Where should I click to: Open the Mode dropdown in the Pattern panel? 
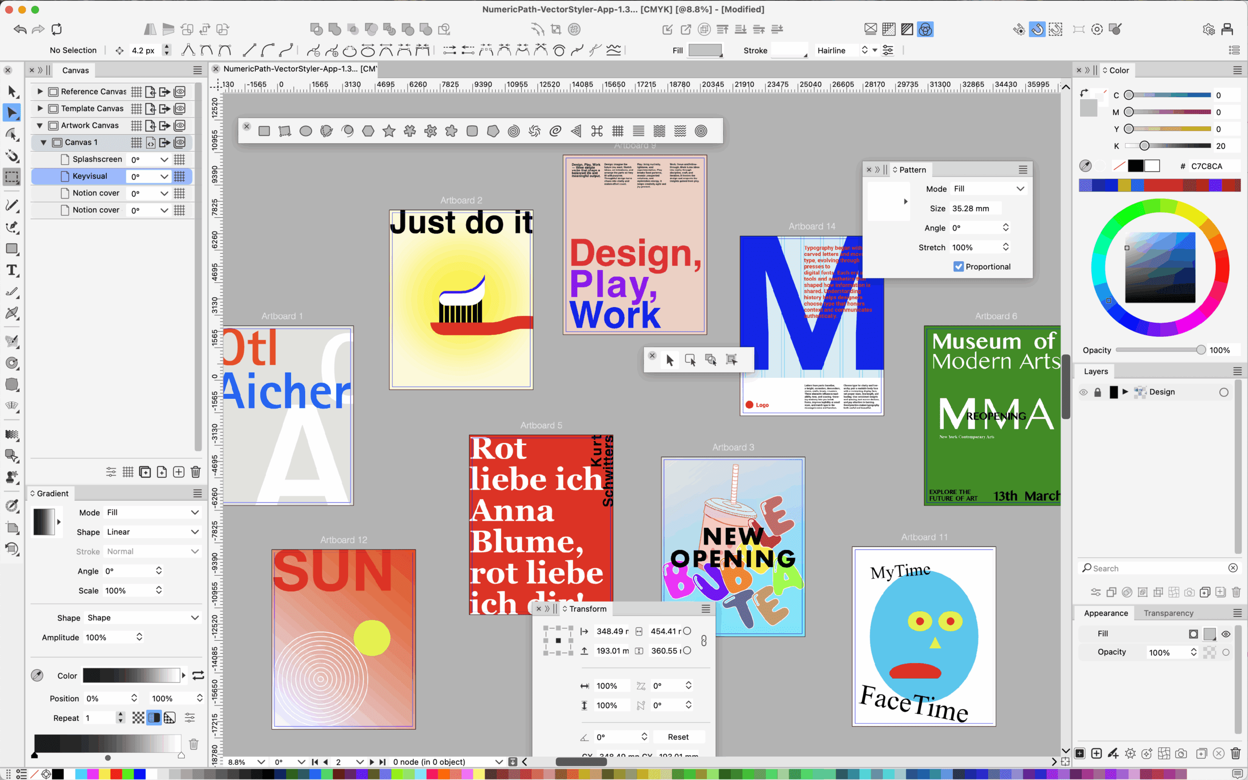coord(988,188)
